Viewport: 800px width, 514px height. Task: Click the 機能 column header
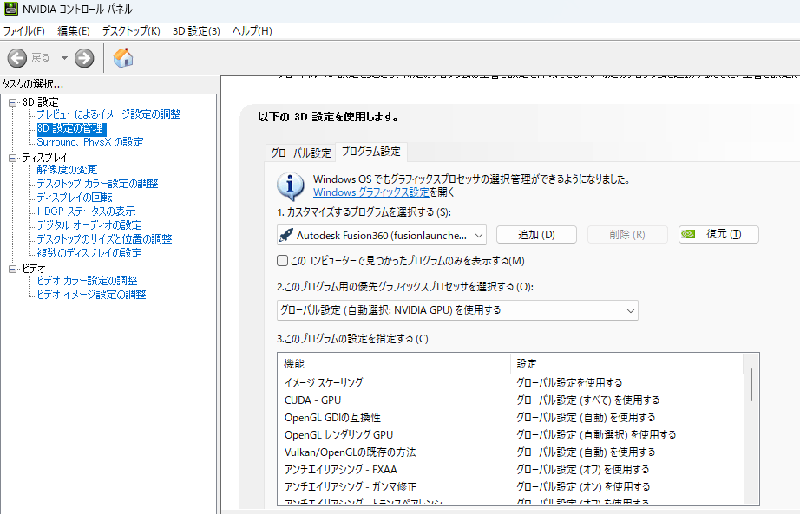[x=393, y=363]
